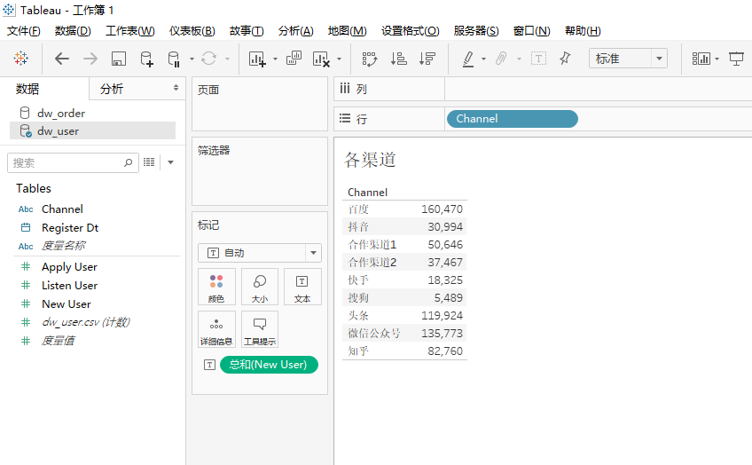The image size is (752, 465).
Task: Open the data pane options dropdown arrow
Action: pos(170,162)
